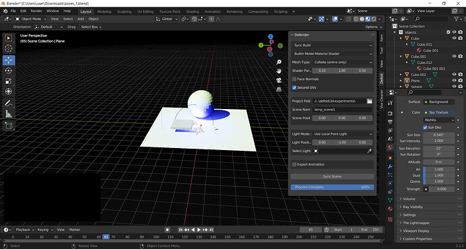Screen dimensions: 466x249
Task: Open the Add menu in viewport header
Action: pyautogui.click(x=80, y=19)
